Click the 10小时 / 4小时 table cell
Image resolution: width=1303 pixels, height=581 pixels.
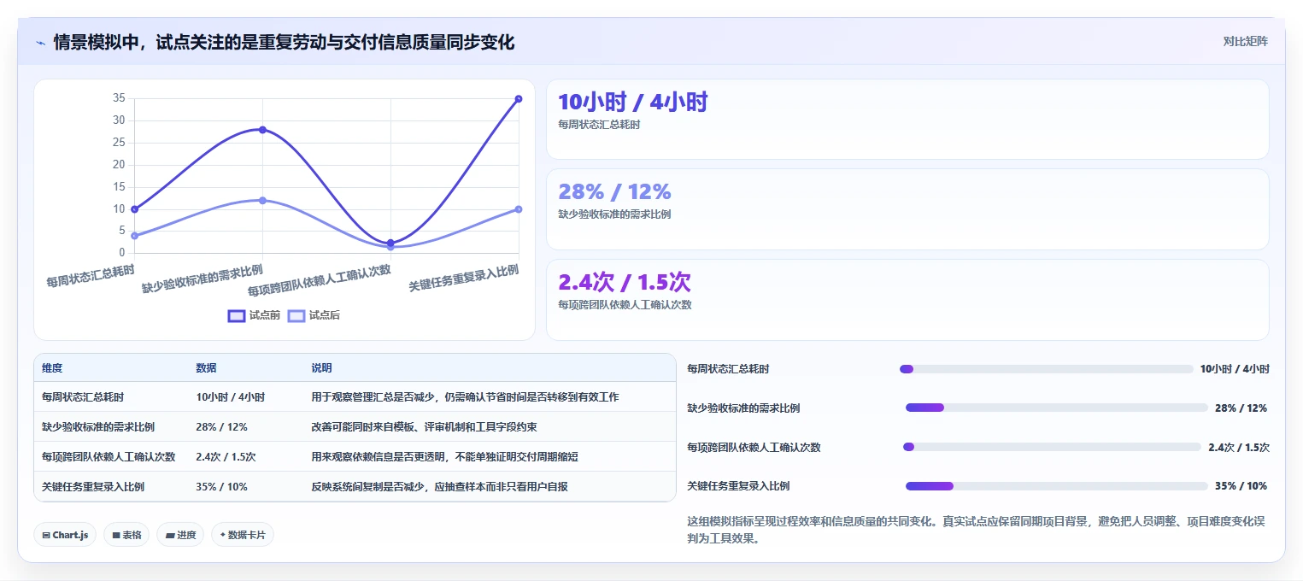tap(230, 397)
